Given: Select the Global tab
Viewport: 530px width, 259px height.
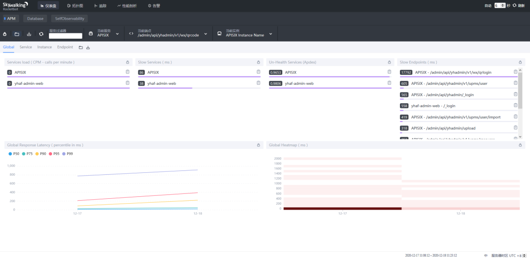Looking at the screenshot, I should (x=9, y=47).
